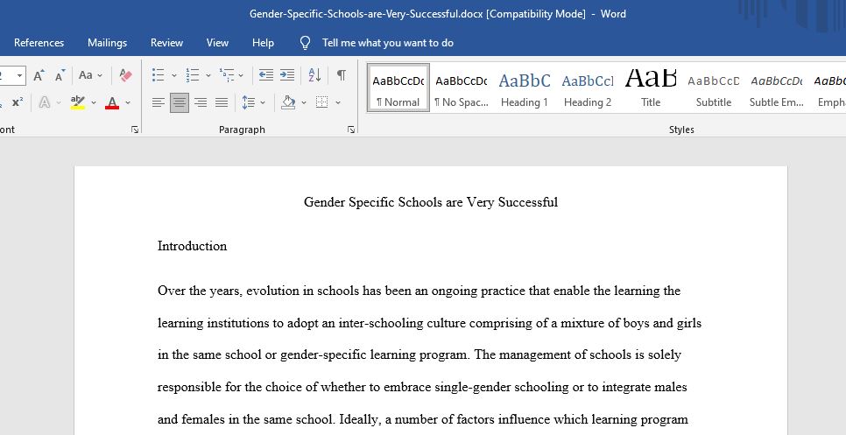Open the Change Case dropdown arrow

[x=100, y=75]
